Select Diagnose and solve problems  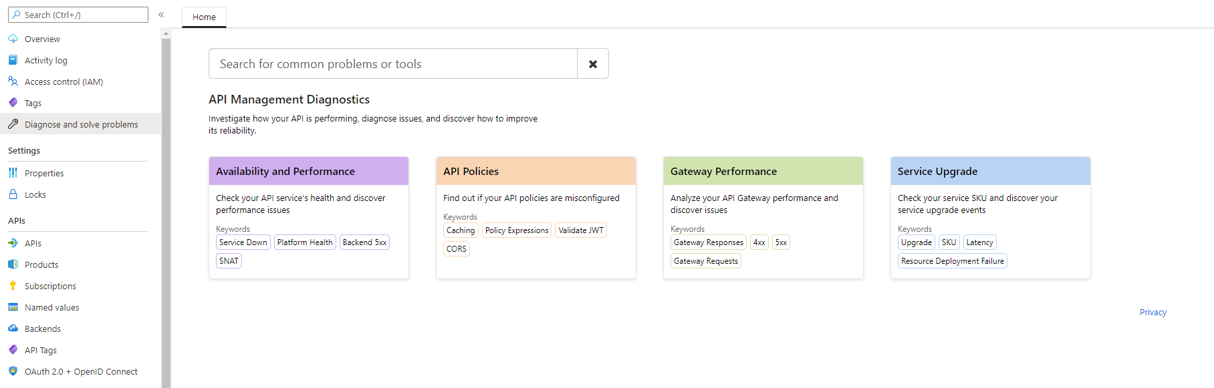(x=80, y=124)
